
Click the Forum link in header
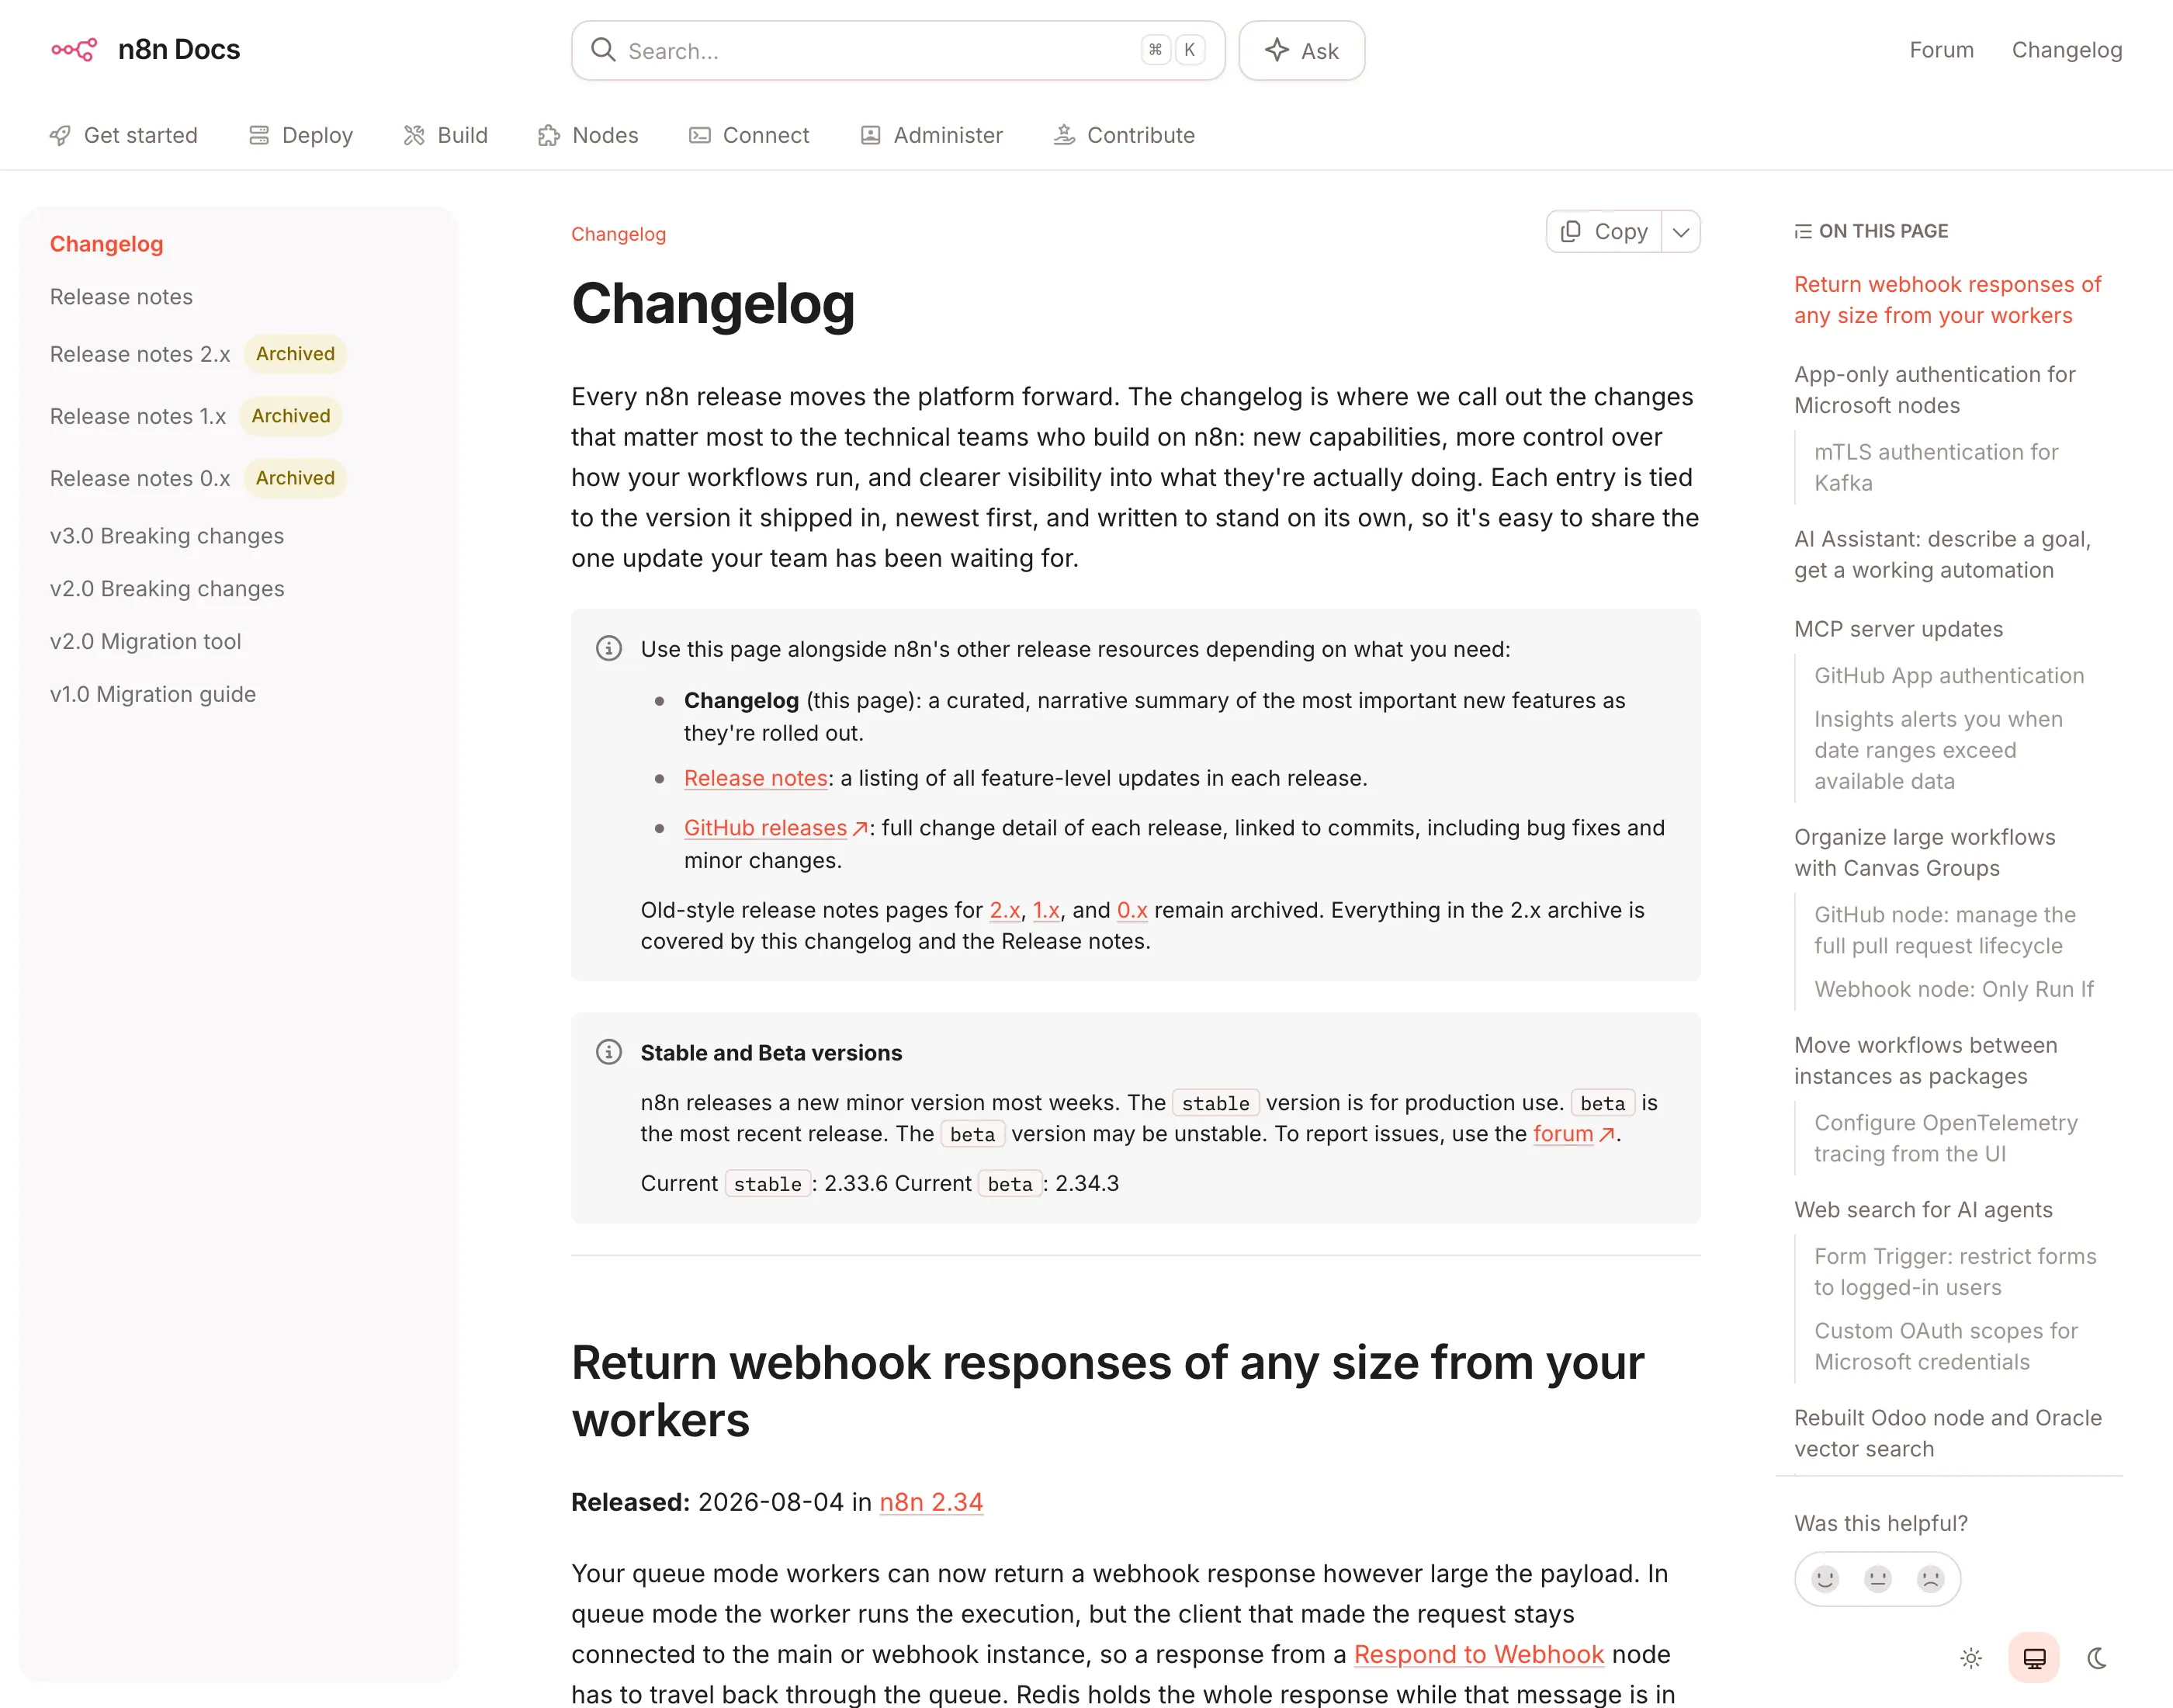pos(1941,50)
